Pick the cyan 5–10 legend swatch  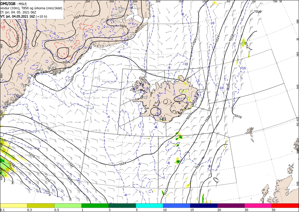tap(149, 205)
